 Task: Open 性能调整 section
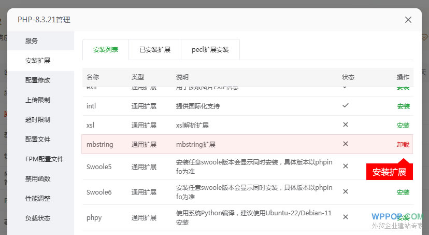pos(41,199)
